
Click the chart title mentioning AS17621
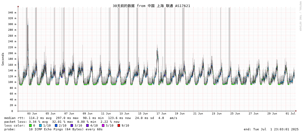click(x=151, y=6)
